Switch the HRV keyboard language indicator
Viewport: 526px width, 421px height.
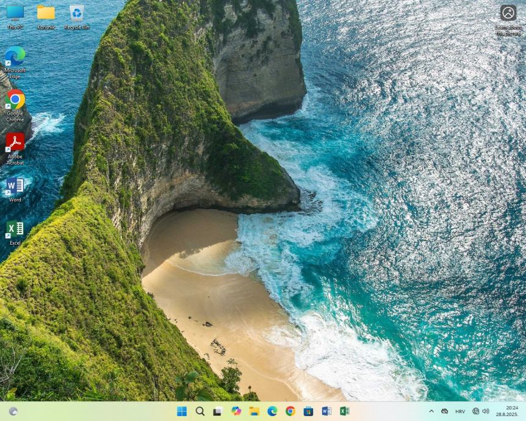[x=460, y=411]
